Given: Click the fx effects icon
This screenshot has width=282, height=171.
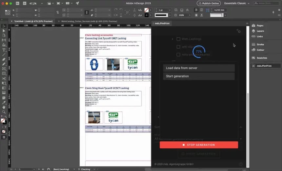Looking at the screenshot, I should tap(188, 10).
